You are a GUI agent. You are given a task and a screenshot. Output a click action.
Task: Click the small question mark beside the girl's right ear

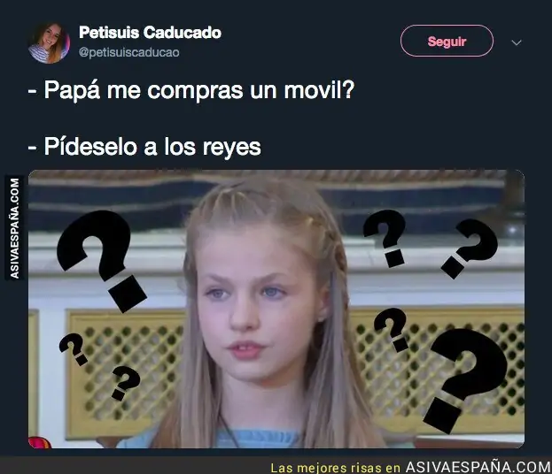pos(391,329)
